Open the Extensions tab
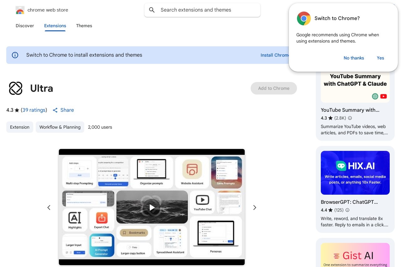The width and height of the screenshot is (401, 267). (x=55, y=26)
